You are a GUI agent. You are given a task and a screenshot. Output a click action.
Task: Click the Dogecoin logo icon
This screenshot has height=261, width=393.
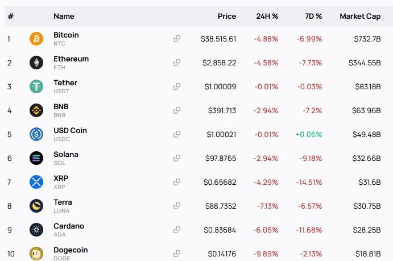coord(36,254)
